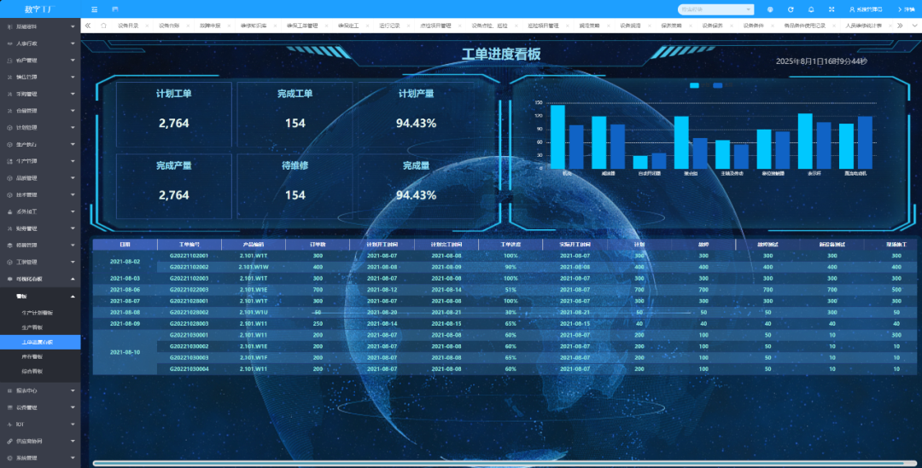Click the 供应商协同 link icon in the sidebar

(x=9, y=441)
